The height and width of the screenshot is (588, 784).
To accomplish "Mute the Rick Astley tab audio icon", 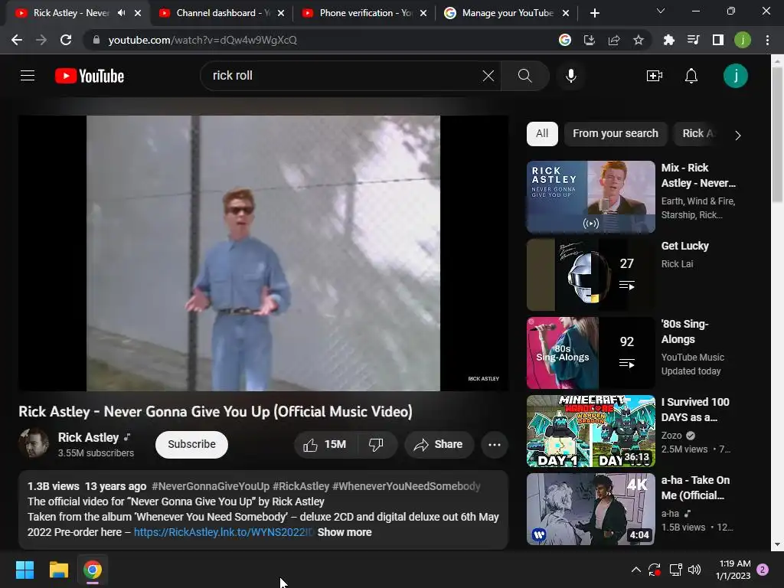I will (121, 13).
